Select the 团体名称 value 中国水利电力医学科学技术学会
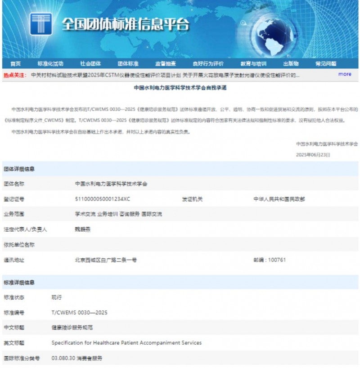360x368 pixels. coord(111,184)
